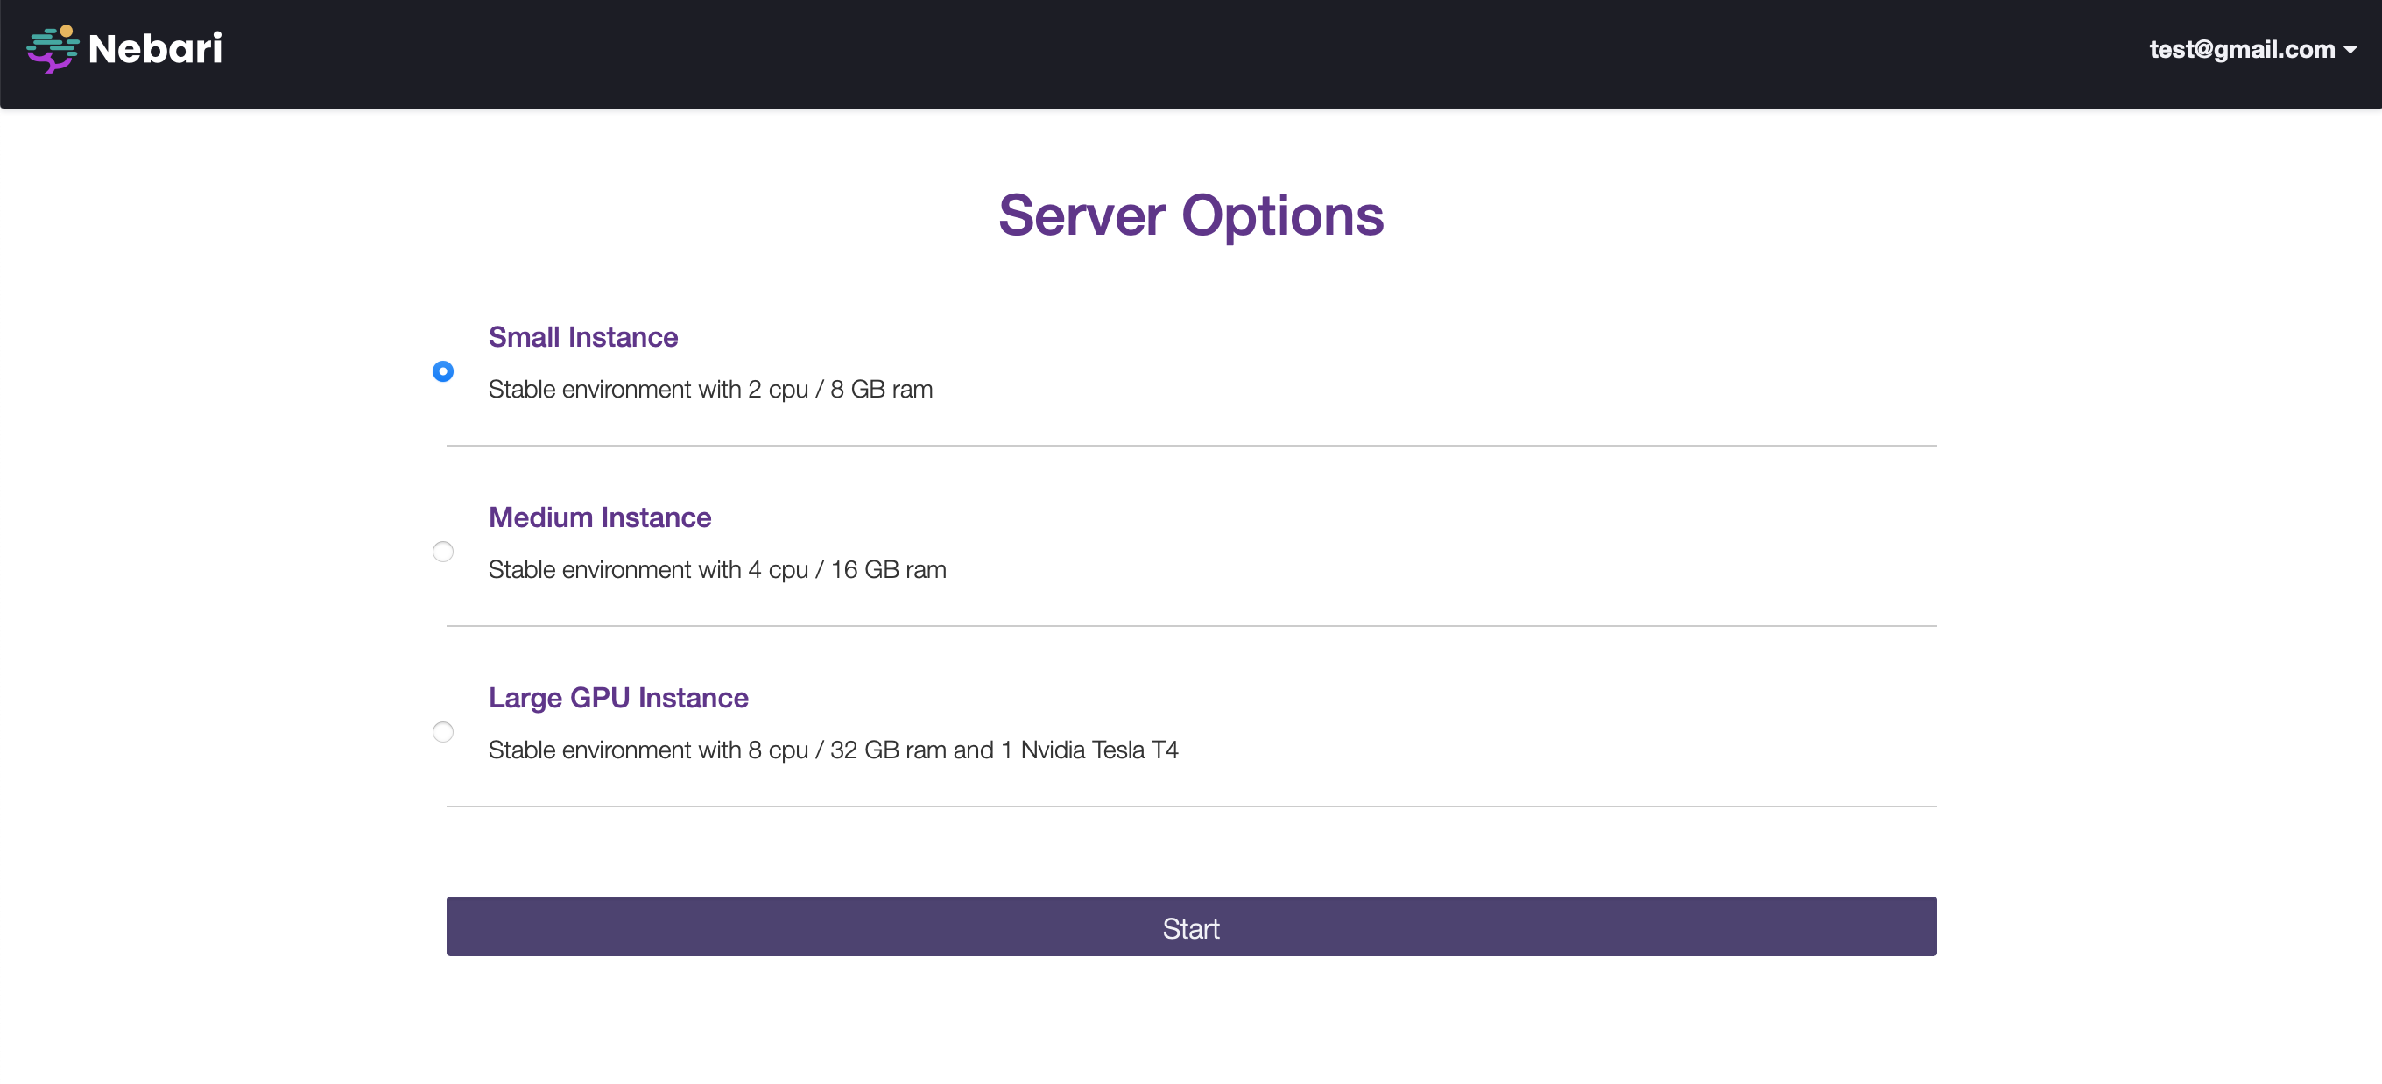Select the Large GPU Instance radio button
The height and width of the screenshot is (1084, 2382).
443,732
